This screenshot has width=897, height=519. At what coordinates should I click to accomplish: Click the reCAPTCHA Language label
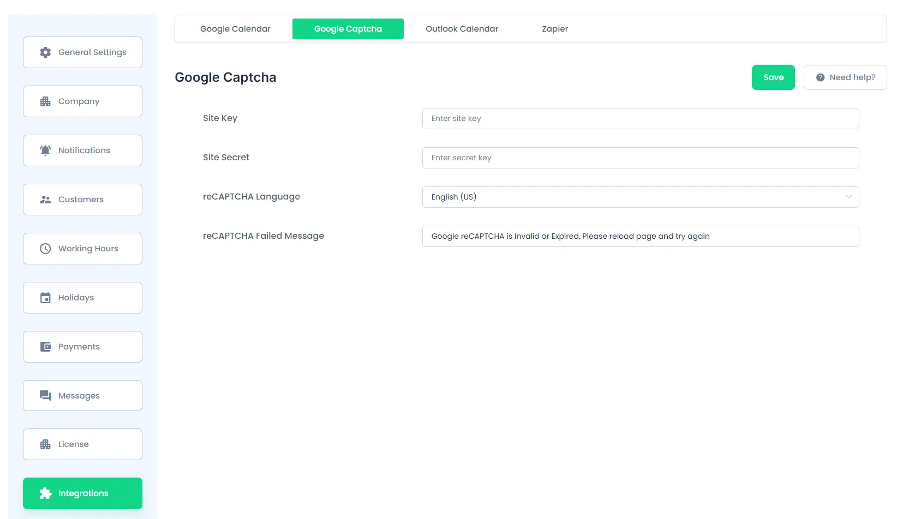point(252,197)
